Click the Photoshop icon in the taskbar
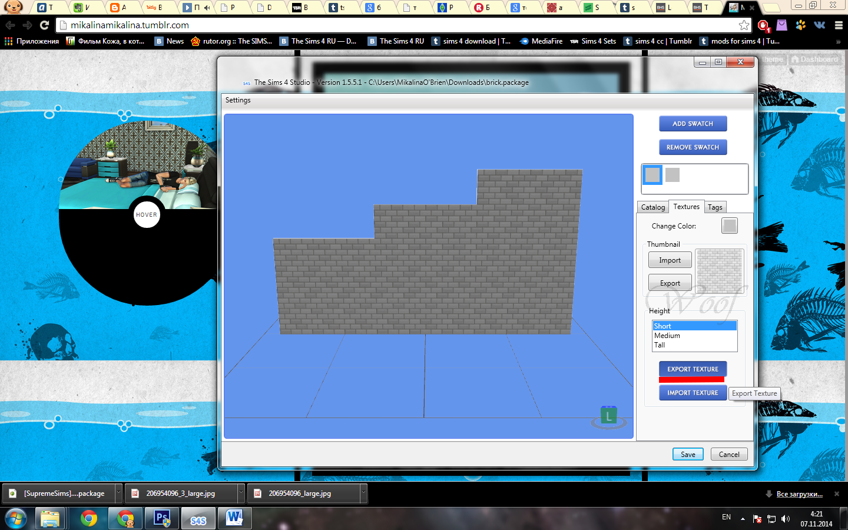The image size is (848, 530). pyautogui.click(x=162, y=518)
